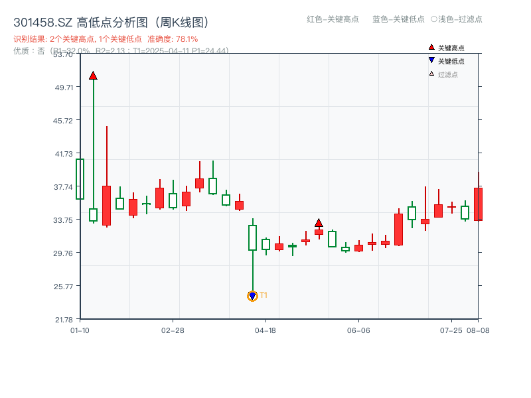The image size is (531, 398).
Task: Click the hollow 过滤点 triangle in legend box
Action: pos(431,73)
